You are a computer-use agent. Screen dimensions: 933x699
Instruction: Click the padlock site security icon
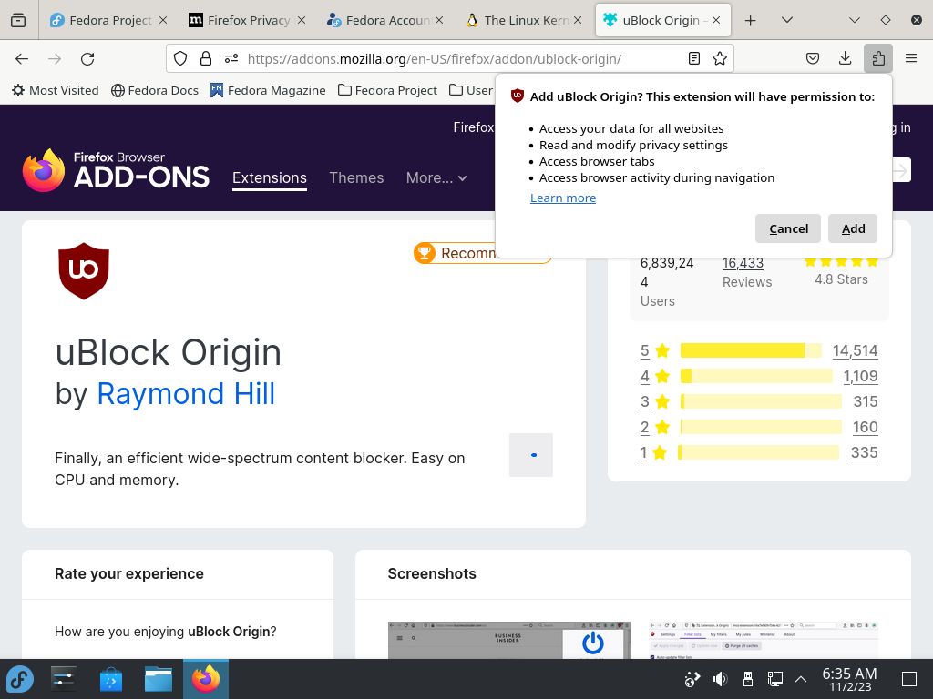pos(206,58)
